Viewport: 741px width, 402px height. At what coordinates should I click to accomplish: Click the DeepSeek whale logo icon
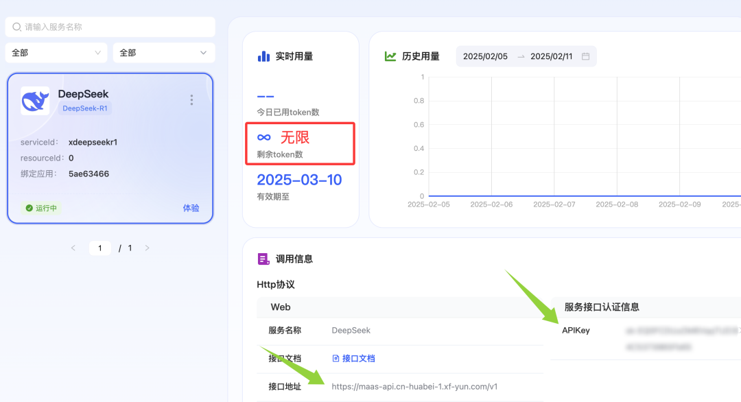coord(35,101)
